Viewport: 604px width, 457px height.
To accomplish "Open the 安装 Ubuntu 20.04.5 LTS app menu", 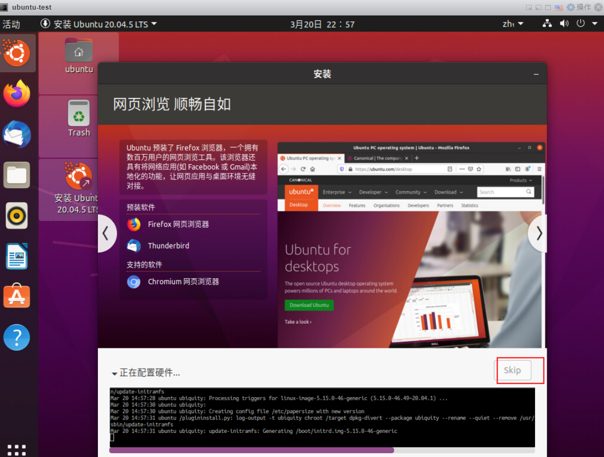I will [x=98, y=24].
